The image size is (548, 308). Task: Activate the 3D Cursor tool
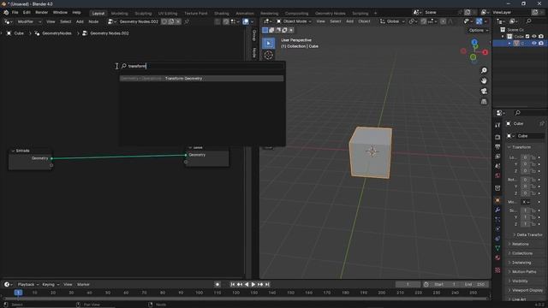(268, 55)
